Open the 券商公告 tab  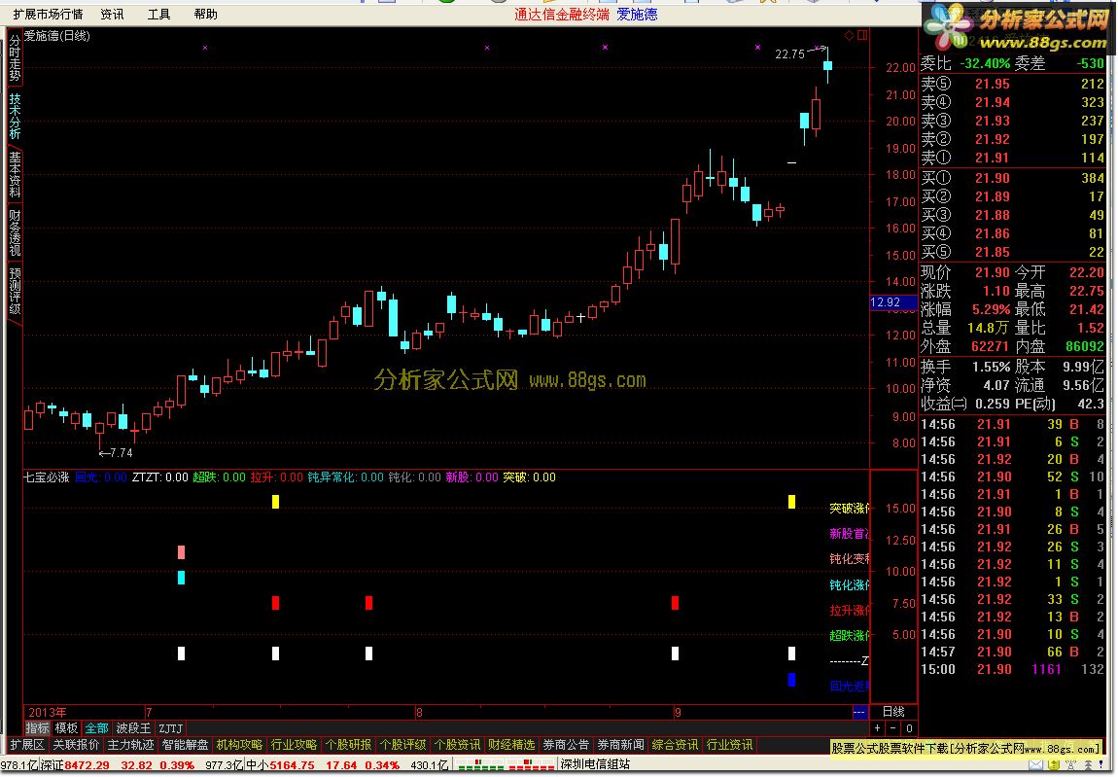(x=566, y=745)
